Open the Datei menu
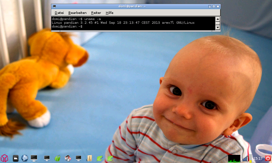The height and width of the screenshot is (163, 272). point(59,13)
